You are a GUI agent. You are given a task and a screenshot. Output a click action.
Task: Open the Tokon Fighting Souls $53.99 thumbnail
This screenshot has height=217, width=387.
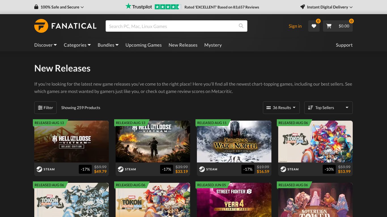pos(315,142)
